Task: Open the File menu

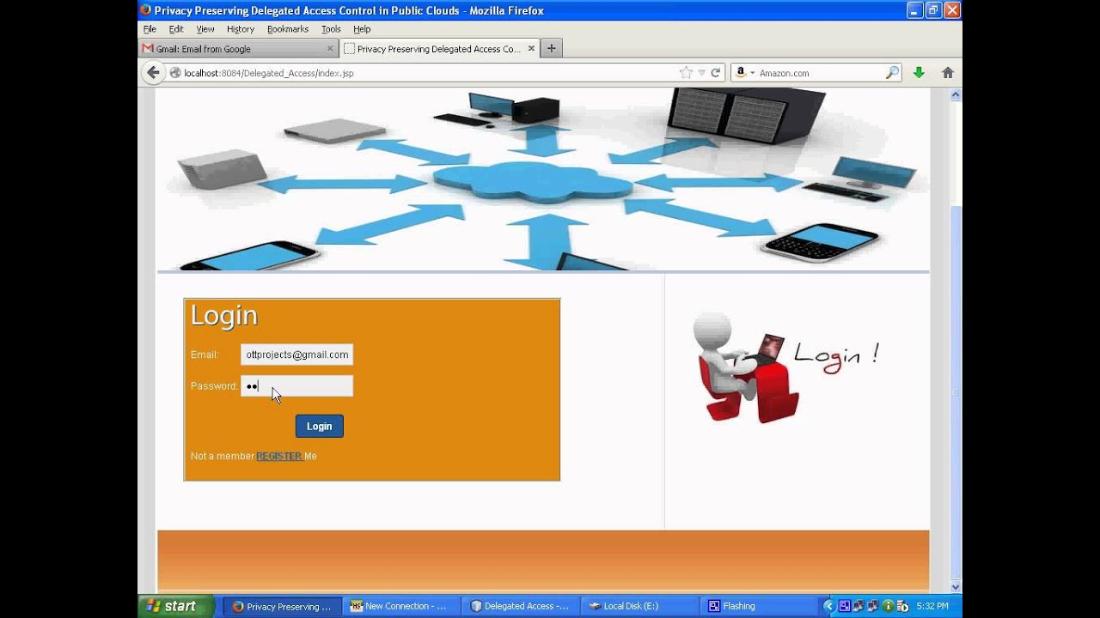Action: coord(150,29)
